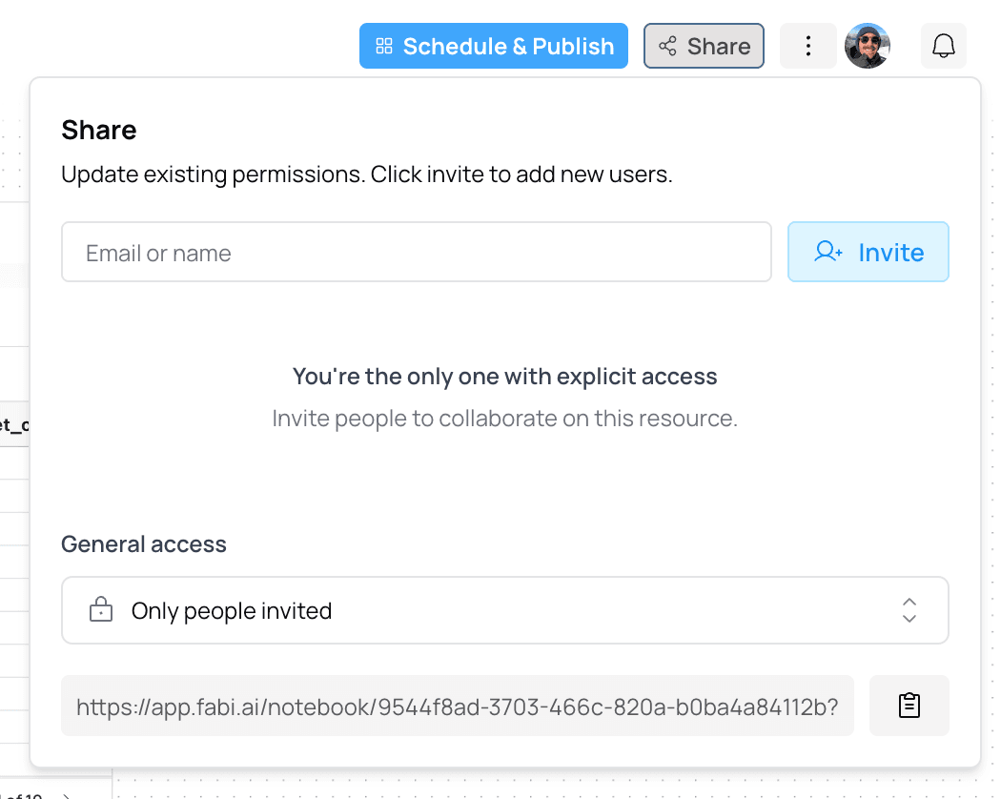Click the share nodes icon
1001x799 pixels.
click(x=667, y=46)
